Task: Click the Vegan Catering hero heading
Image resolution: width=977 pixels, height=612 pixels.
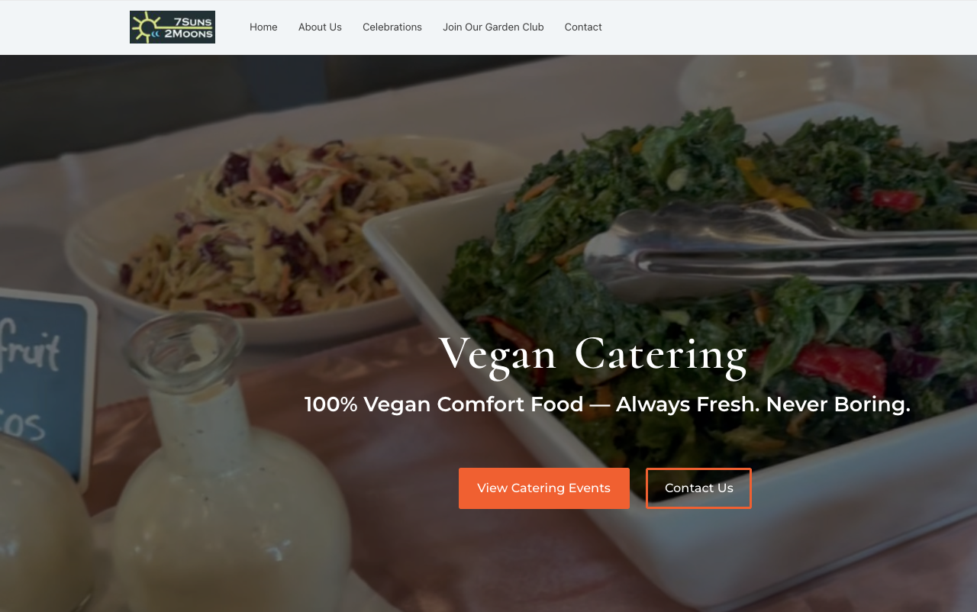Action: [593, 354]
